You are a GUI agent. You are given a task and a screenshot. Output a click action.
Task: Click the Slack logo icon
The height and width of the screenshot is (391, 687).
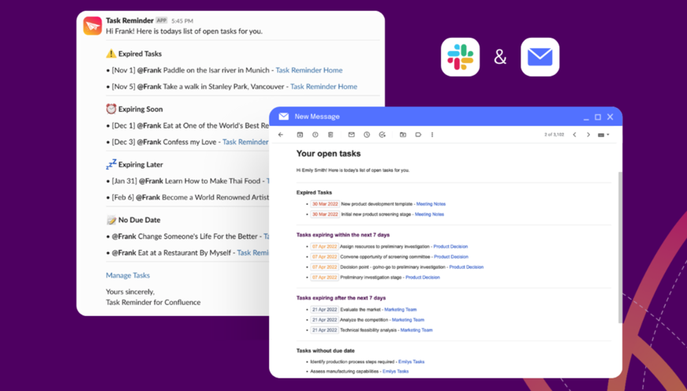(x=460, y=57)
